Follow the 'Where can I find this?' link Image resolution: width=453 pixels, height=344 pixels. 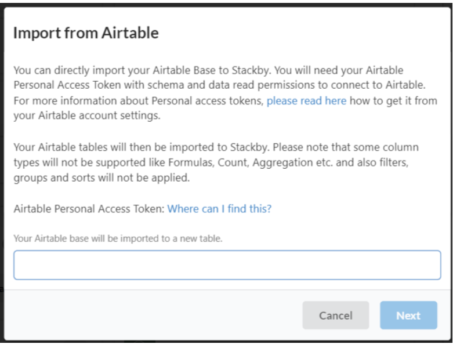pyautogui.click(x=219, y=209)
